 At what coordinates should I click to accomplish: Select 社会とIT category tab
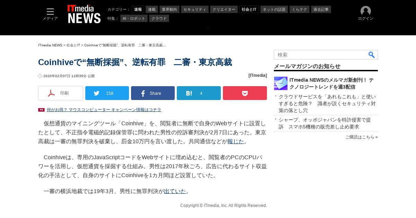[249, 9]
